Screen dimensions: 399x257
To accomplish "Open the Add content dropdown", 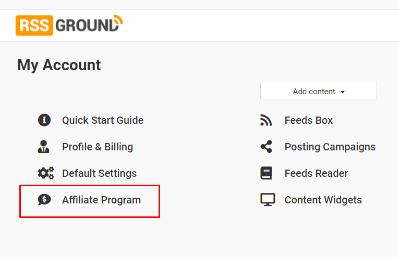I will point(319,91).
